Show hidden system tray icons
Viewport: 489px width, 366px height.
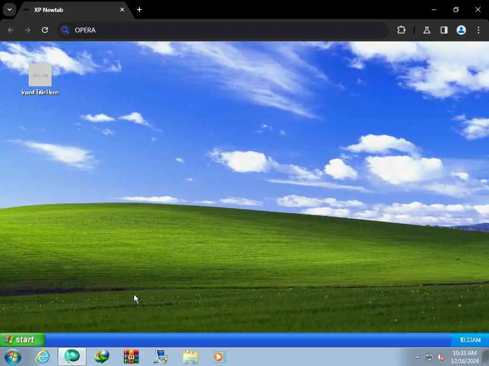[417, 357]
